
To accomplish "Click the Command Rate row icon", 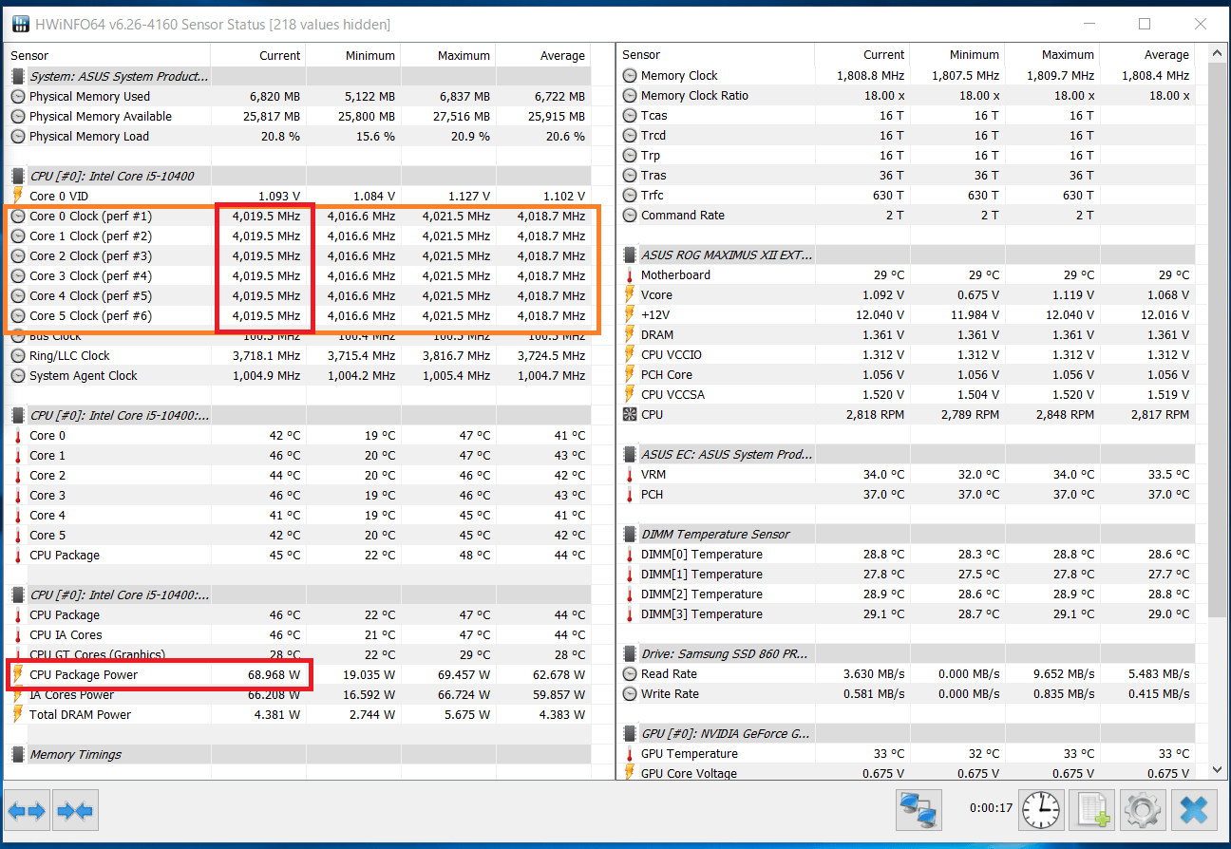I will (630, 215).
